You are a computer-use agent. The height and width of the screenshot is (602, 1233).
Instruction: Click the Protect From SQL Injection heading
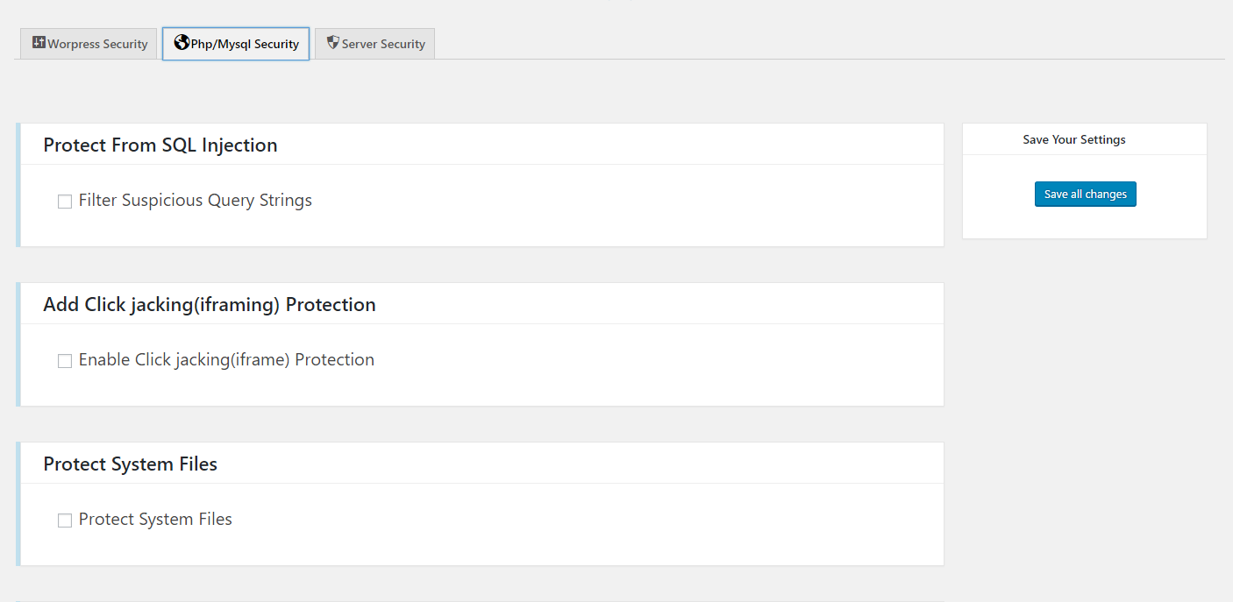[160, 145]
